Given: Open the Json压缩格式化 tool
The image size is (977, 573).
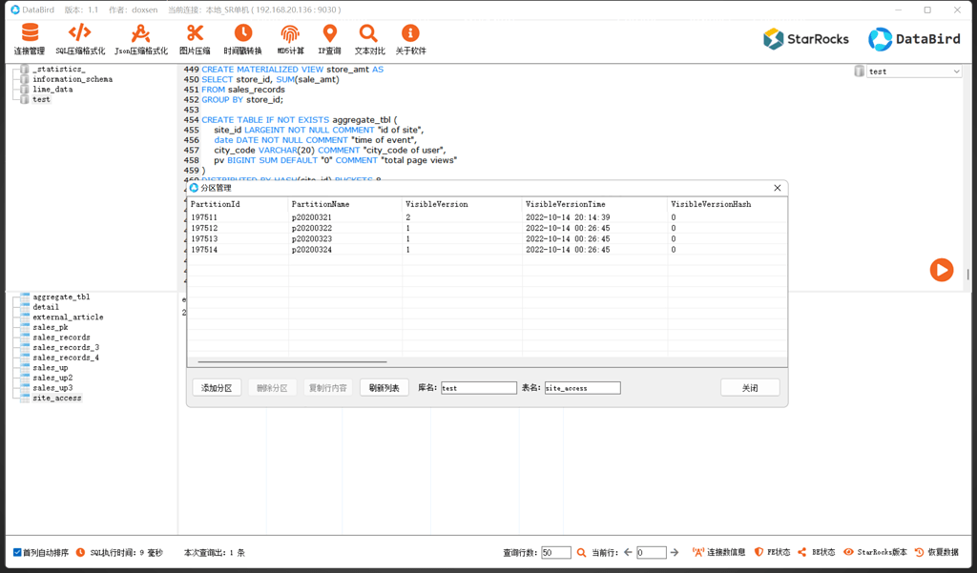Looking at the screenshot, I should 140,39.
